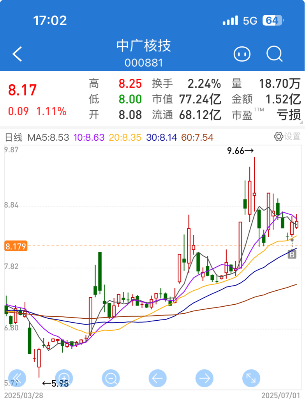Tap the 亏损 P/E value
305x399 pixels.
[289, 115]
